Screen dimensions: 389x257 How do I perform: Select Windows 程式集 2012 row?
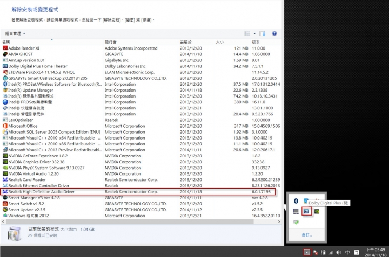point(142,216)
